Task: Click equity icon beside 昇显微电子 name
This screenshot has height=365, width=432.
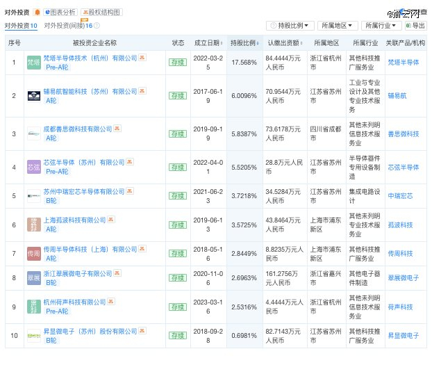Action: pyautogui.click(x=142, y=330)
